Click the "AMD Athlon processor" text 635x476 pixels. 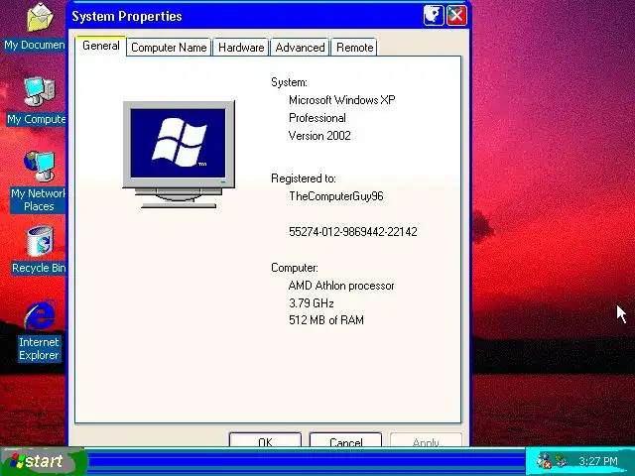point(341,286)
